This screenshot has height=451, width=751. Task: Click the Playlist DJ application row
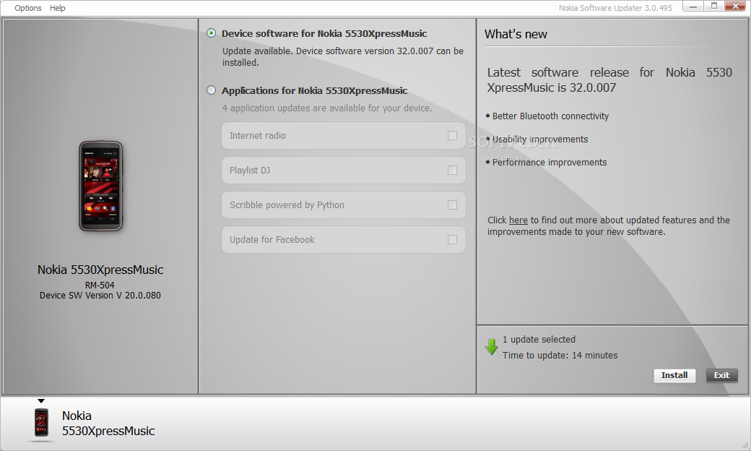click(x=344, y=170)
